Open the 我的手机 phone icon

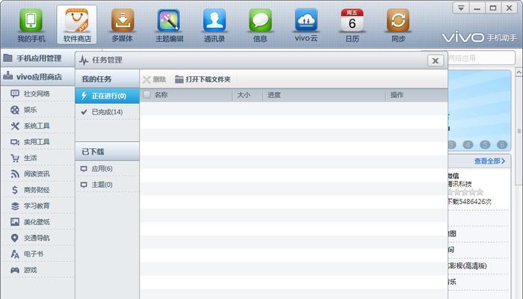coord(31,25)
